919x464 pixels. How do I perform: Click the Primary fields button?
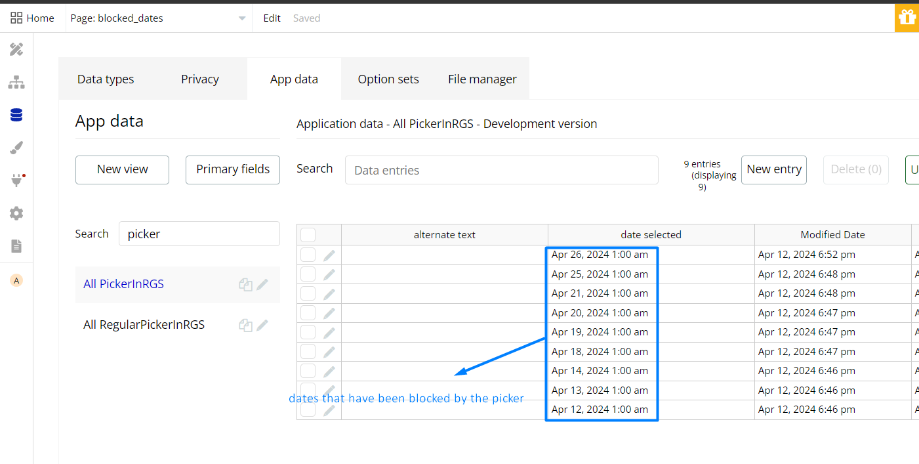[233, 169]
